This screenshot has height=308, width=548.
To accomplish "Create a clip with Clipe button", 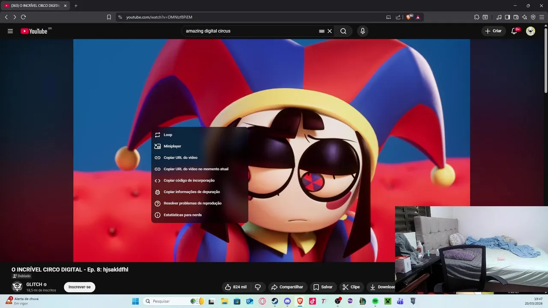I will click(x=351, y=287).
